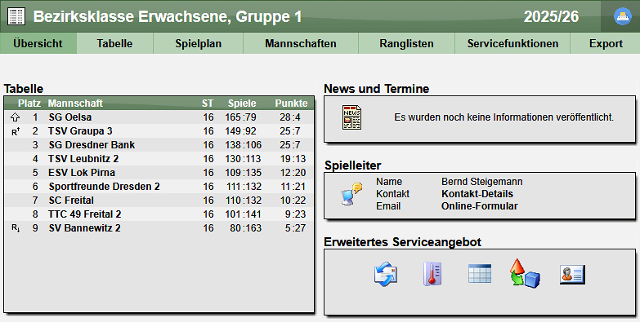Image resolution: width=640 pixels, height=322 pixels.
Task: Open the Ranglisten tab
Action: click(406, 43)
